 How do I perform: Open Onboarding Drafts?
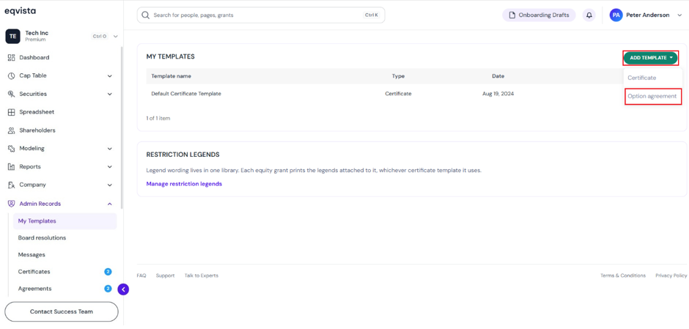point(539,15)
